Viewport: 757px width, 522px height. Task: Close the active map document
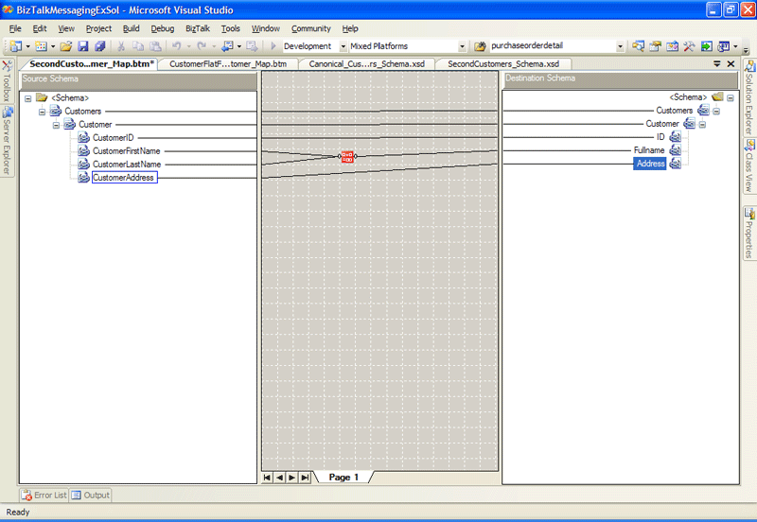pos(731,63)
